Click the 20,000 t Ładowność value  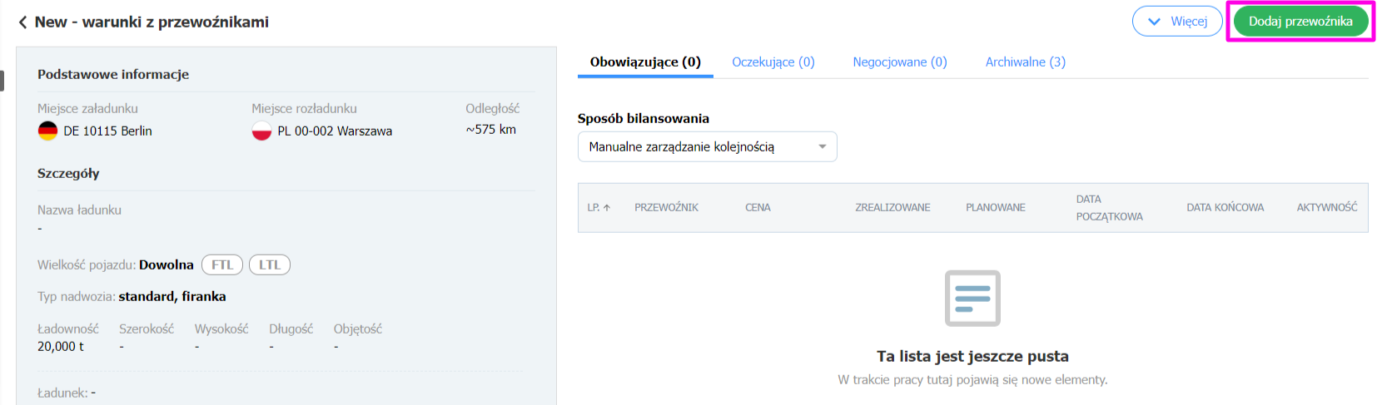(60, 347)
